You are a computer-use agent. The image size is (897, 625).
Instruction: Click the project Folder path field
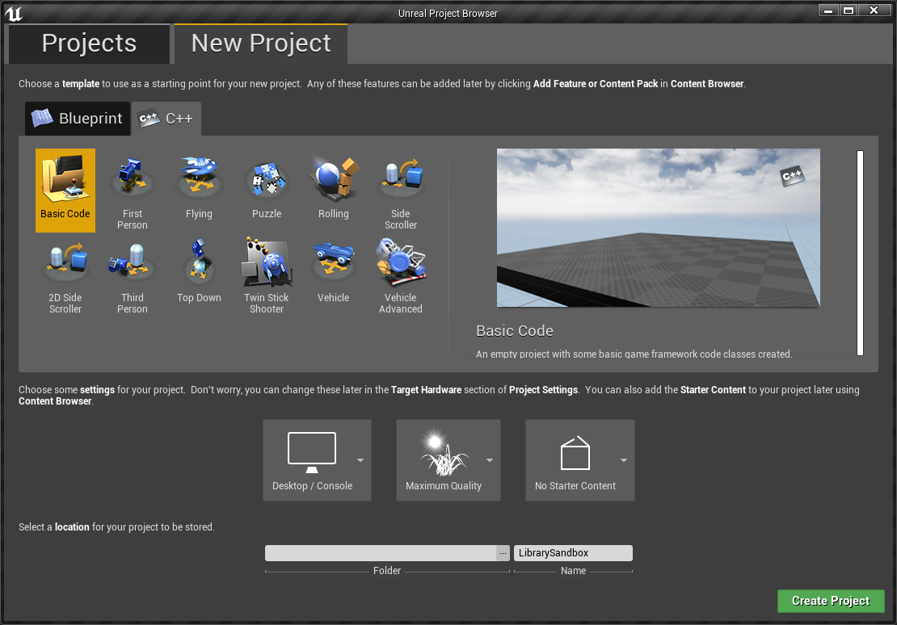click(x=381, y=553)
